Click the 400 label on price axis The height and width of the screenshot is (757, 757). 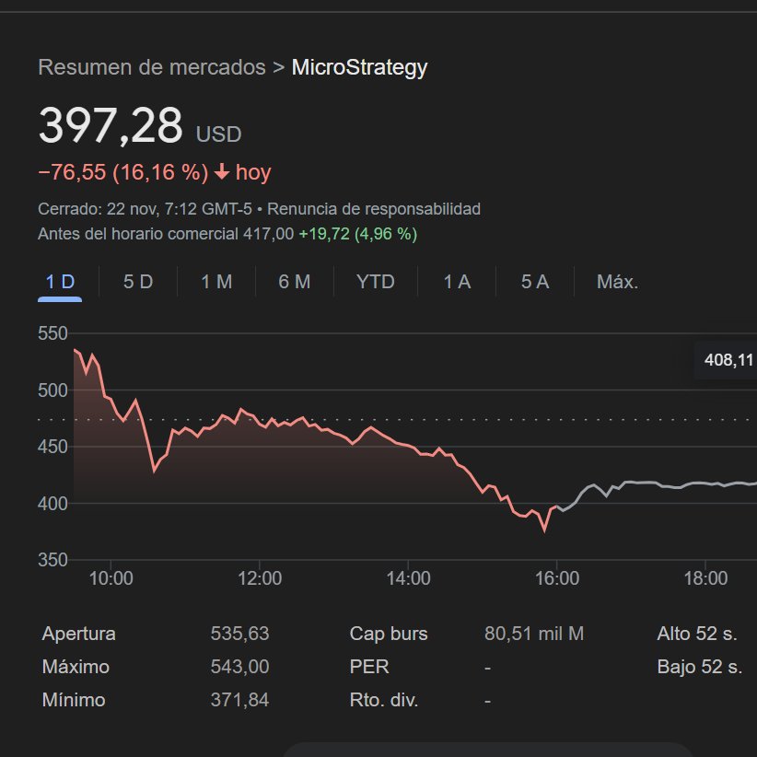(52, 504)
